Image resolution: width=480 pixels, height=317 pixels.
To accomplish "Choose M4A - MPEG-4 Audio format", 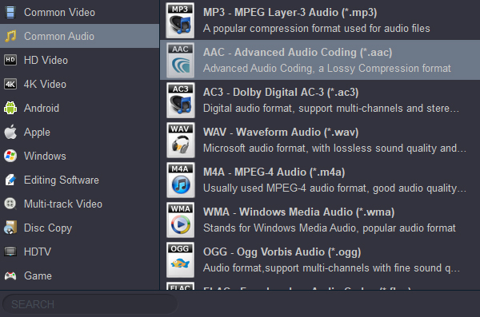I will point(320,180).
